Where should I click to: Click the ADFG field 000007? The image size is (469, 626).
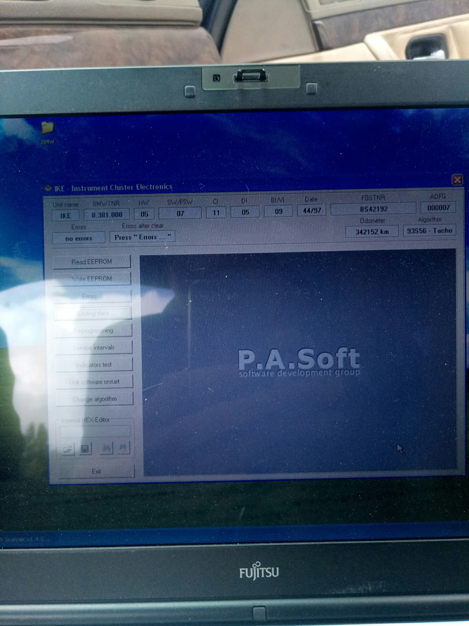[x=438, y=207]
